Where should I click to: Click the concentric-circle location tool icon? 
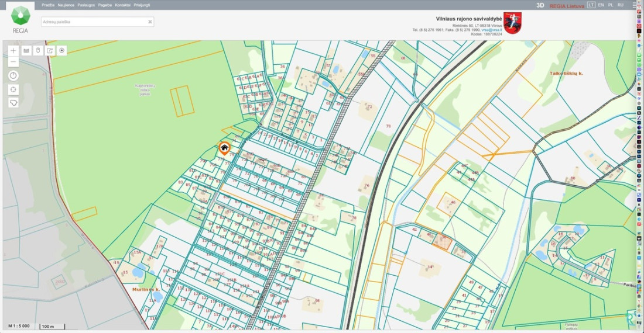[x=62, y=50]
